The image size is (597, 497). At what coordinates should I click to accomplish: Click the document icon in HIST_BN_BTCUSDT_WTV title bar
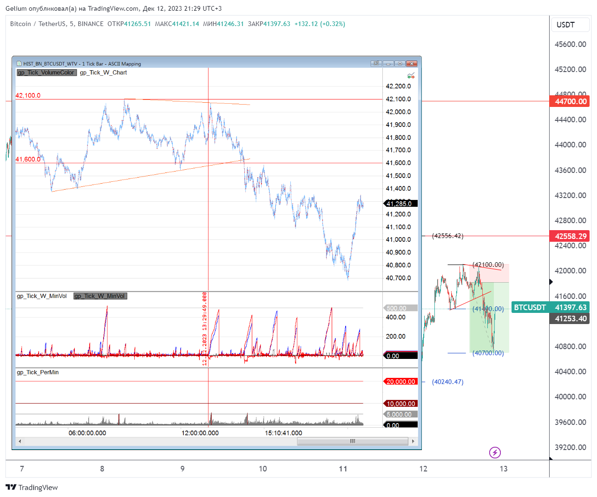[19, 64]
